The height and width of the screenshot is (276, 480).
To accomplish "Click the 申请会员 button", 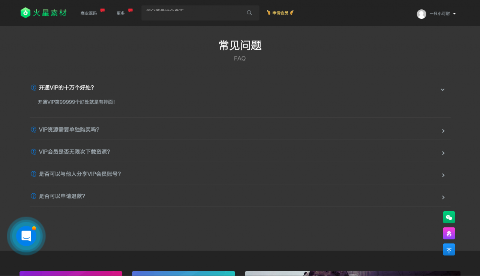I will pos(280,12).
